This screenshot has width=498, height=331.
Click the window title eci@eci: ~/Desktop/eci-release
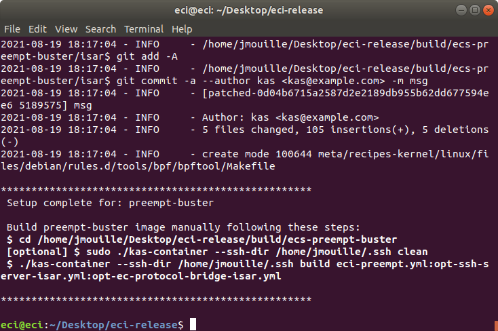(249, 10)
